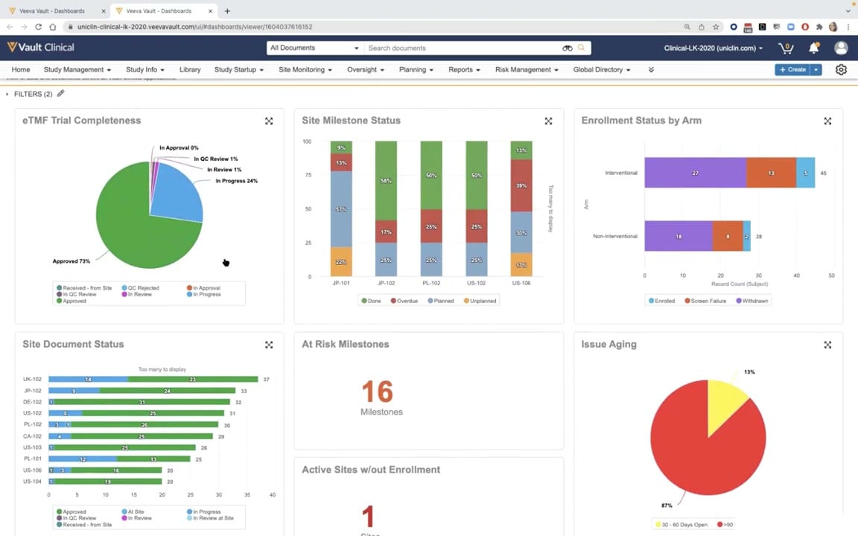Open the Chrome three-dot menu

click(x=848, y=26)
